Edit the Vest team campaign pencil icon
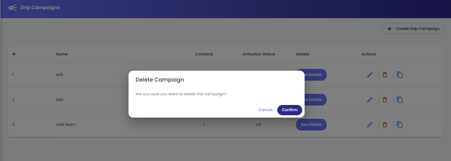Image resolution: width=451 pixels, height=161 pixels. pos(370,125)
